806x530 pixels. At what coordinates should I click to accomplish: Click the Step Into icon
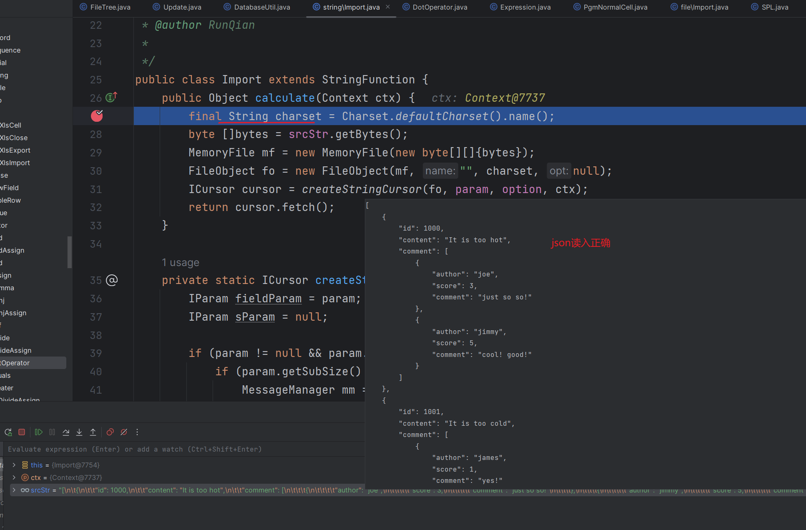(79, 432)
